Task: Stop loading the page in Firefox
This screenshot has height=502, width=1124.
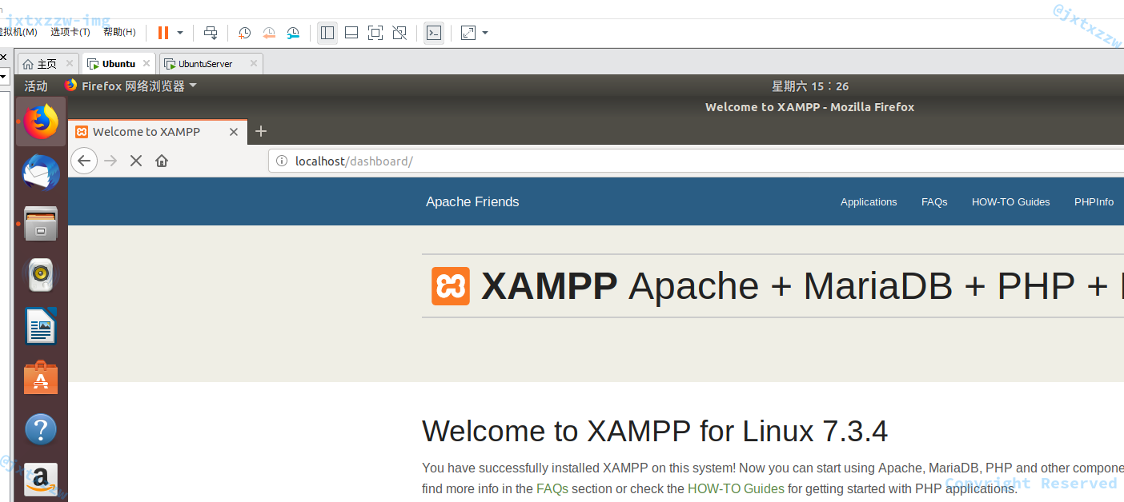Action: (x=136, y=161)
